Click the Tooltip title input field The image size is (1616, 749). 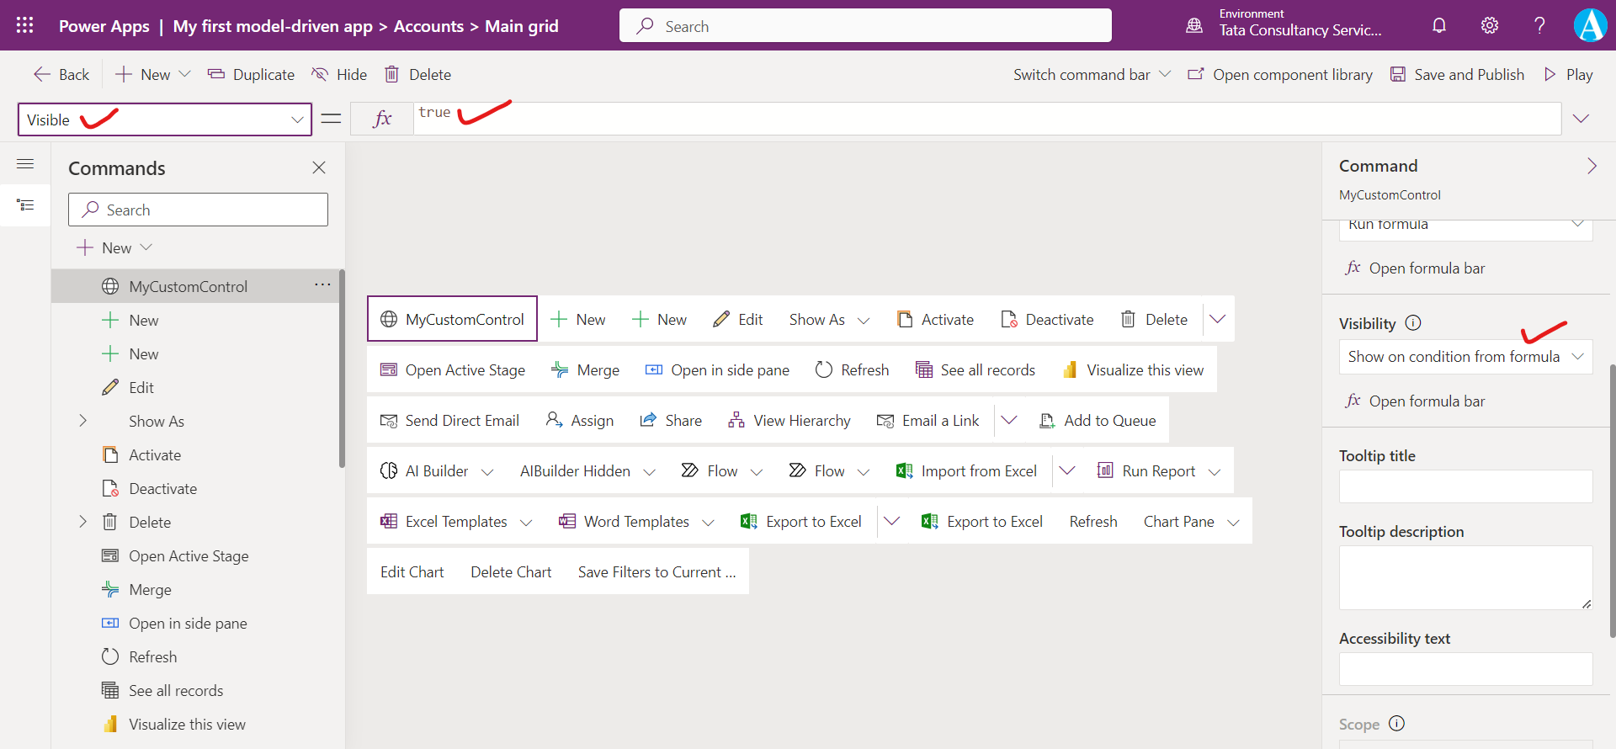(1465, 486)
